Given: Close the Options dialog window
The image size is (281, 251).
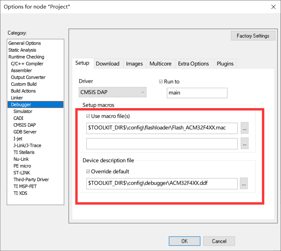Looking at the screenshot, I should (x=273, y=7).
